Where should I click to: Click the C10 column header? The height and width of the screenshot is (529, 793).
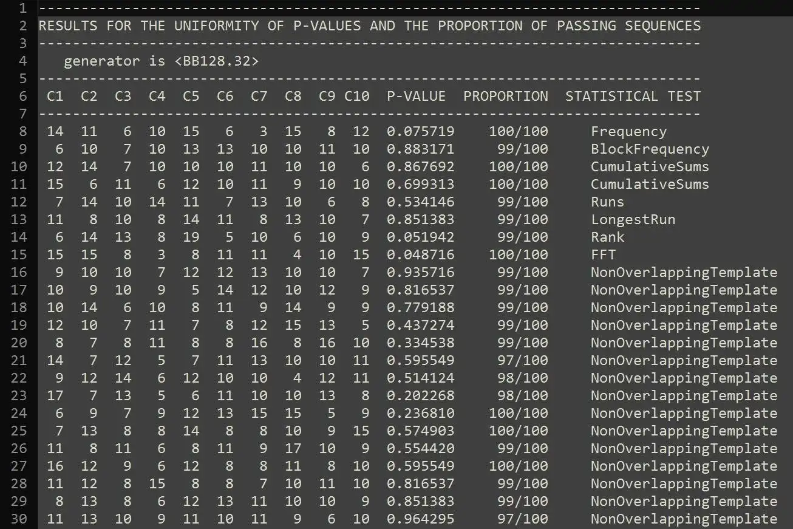point(356,97)
